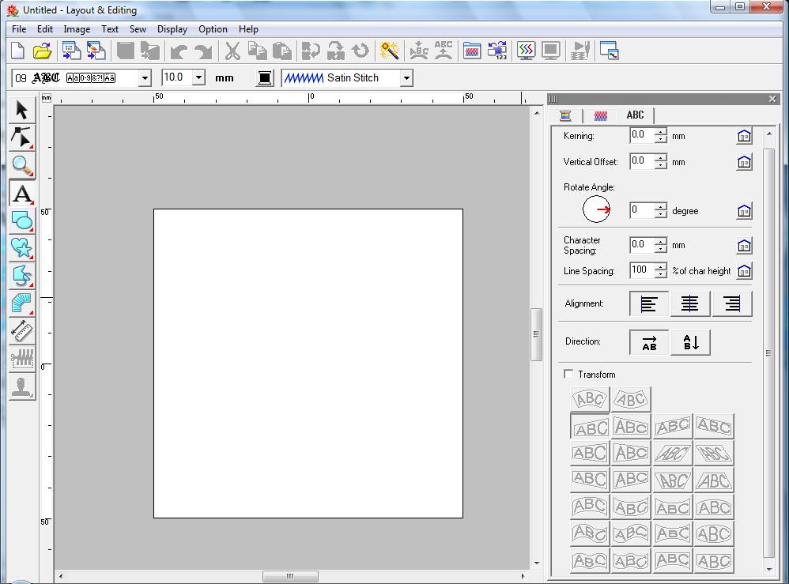
Task: Reset Kerning to default value
Action: pyautogui.click(x=744, y=136)
